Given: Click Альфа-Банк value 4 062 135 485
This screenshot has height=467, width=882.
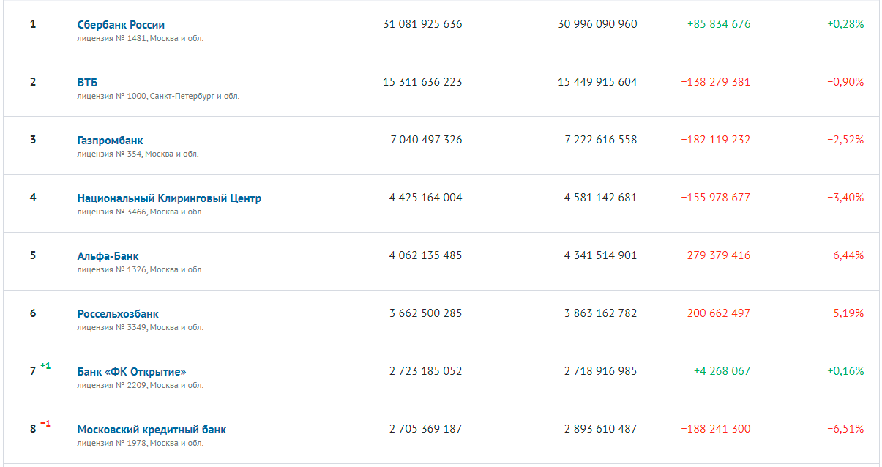Looking at the screenshot, I should click(x=425, y=255).
